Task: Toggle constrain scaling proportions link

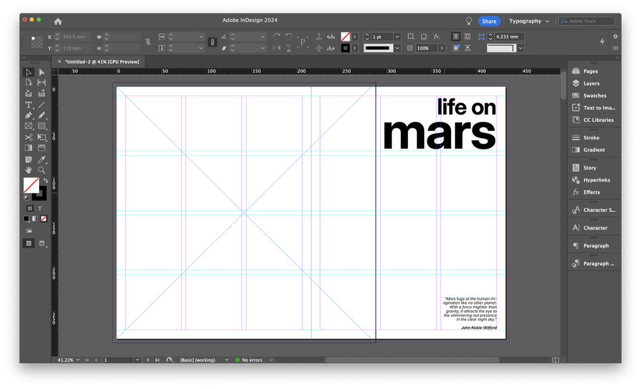Action: [212, 42]
